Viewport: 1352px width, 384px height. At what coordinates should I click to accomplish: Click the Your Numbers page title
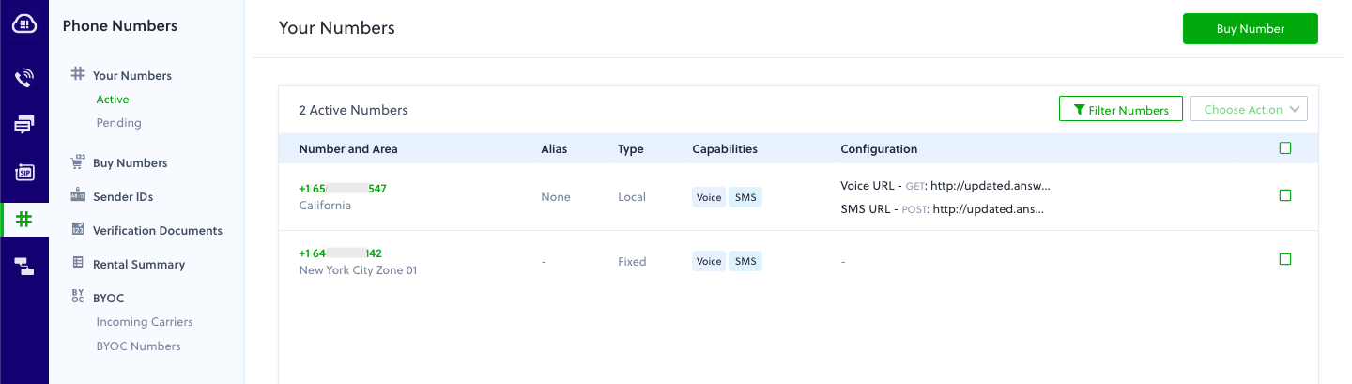[337, 28]
